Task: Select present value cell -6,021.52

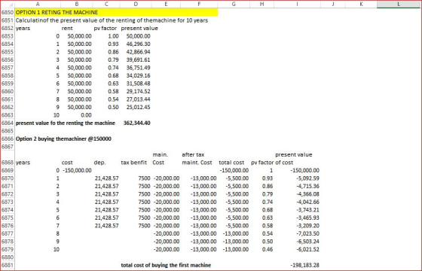Action: pyautogui.click(x=307, y=249)
